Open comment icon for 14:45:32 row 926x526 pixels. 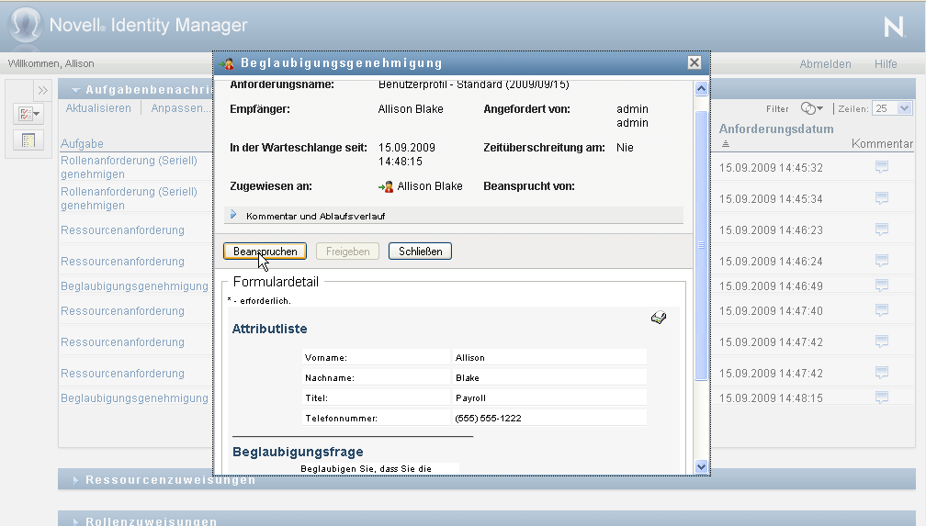[x=882, y=167]
